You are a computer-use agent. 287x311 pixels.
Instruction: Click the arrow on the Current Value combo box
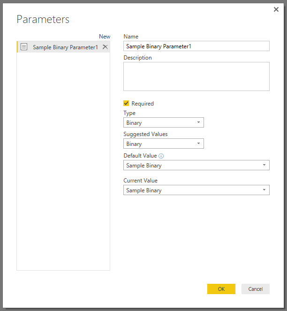[x=264, y=190]
